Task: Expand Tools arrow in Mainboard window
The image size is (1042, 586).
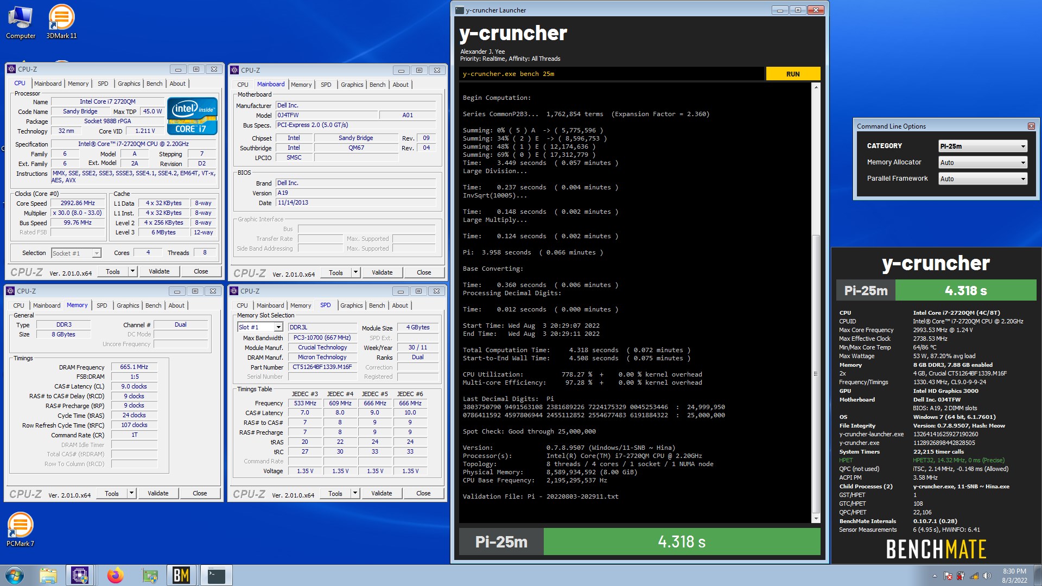Action: pyautogui.click(x=355, y=272)
